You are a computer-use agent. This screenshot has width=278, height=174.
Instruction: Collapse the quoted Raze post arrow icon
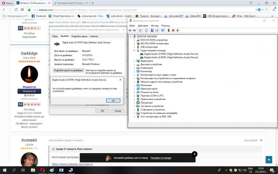pyautogui.click(x=53, y=149)
